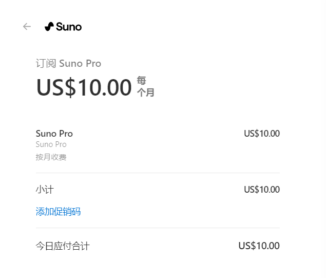This screenshot has height=278, width=326.
Task: Click the 今日应付合计 total label
Action: click(63, 246)
